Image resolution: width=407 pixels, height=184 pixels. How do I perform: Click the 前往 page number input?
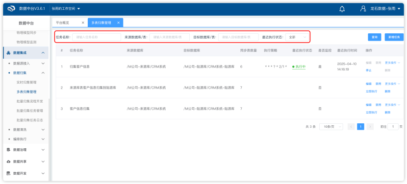[393, 127]
